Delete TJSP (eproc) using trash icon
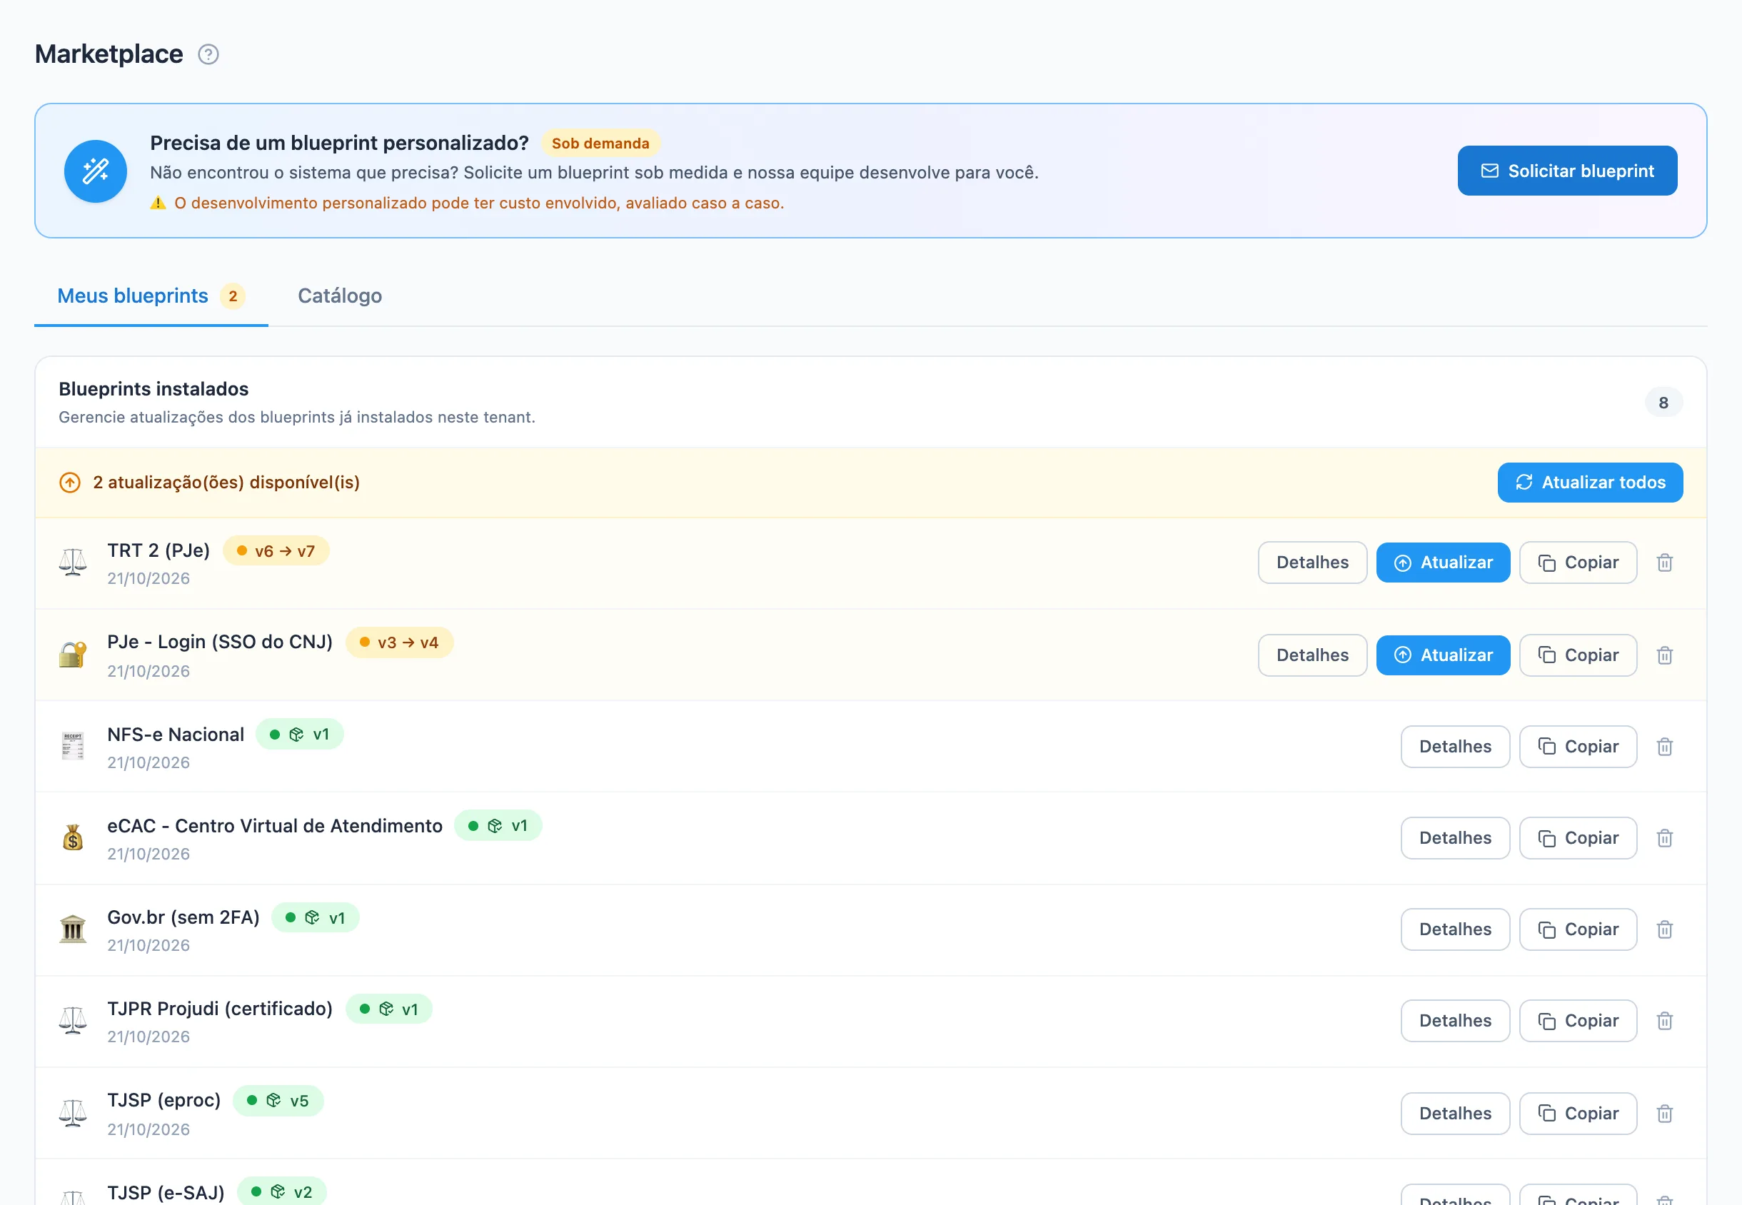Viewport: 1742px width, 1205px height. pos(1664,1113)
